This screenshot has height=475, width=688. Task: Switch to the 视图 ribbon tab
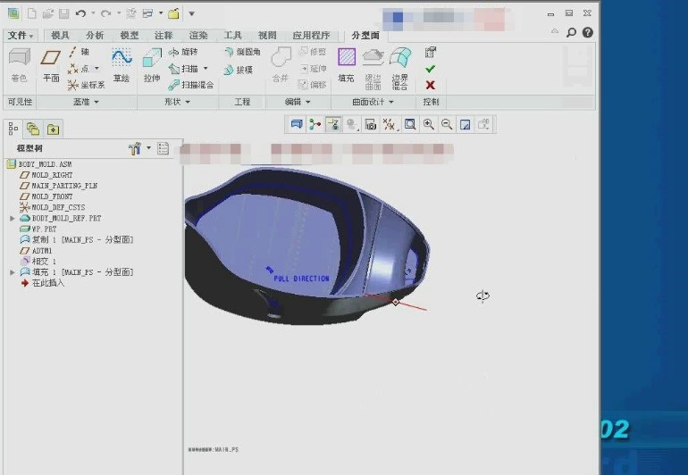(x=267, y=35)
